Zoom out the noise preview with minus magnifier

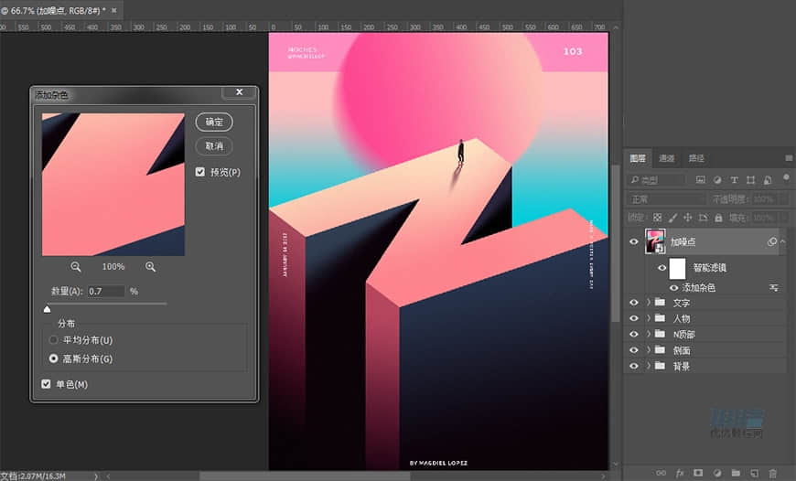tap(76, 267)
